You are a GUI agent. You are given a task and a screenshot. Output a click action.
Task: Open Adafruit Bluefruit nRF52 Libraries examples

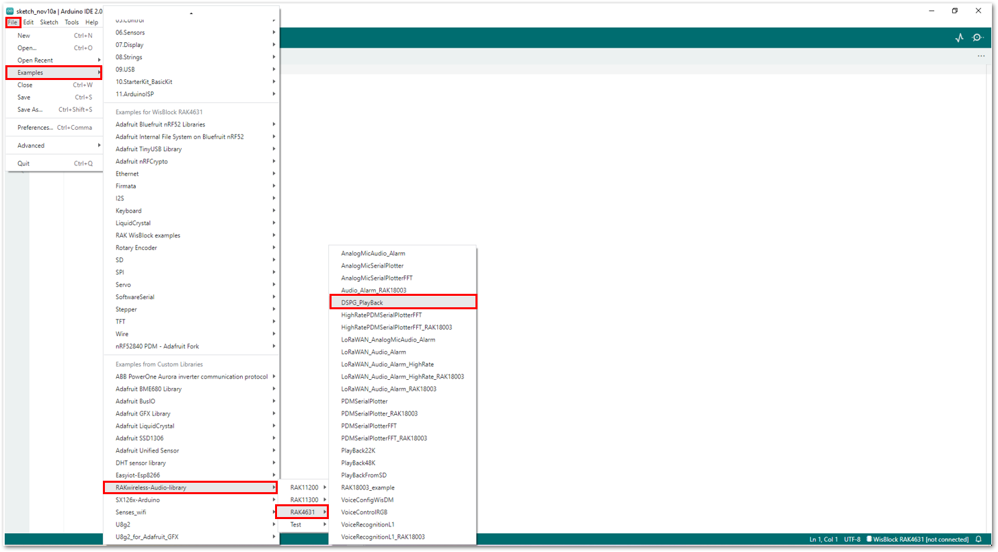click(x=192, y=124)
